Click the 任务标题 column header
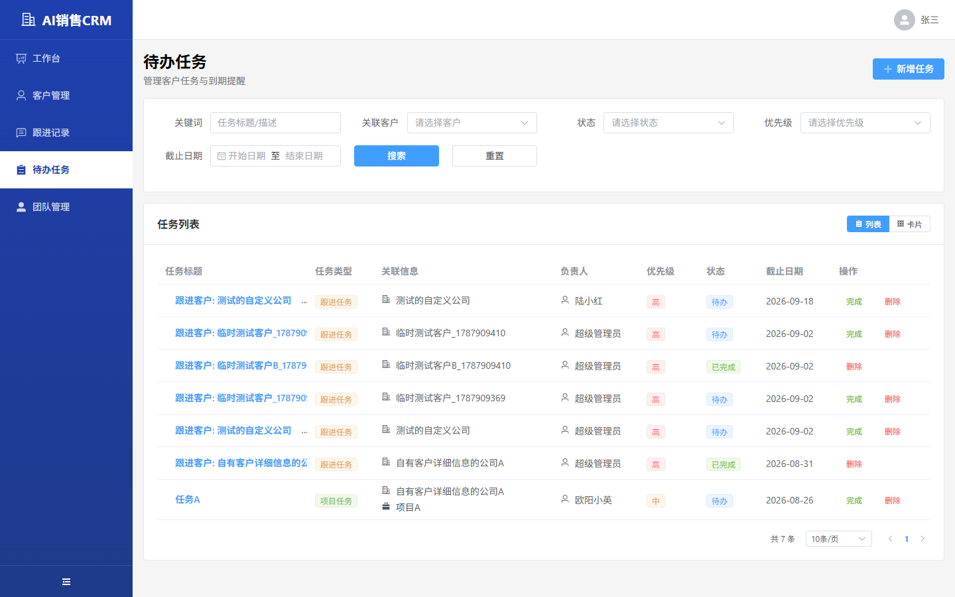The image size is (955, 597). pos(184,271)
